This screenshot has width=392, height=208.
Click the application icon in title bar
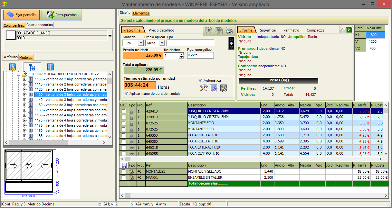point(4,4)
